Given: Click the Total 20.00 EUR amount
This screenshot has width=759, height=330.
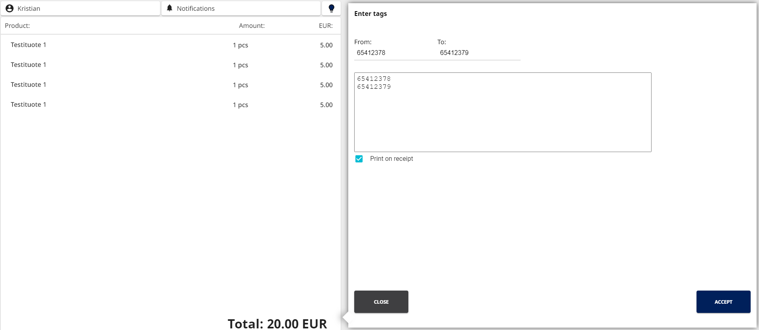Looking at the screenshot, I should click(277, 323).
